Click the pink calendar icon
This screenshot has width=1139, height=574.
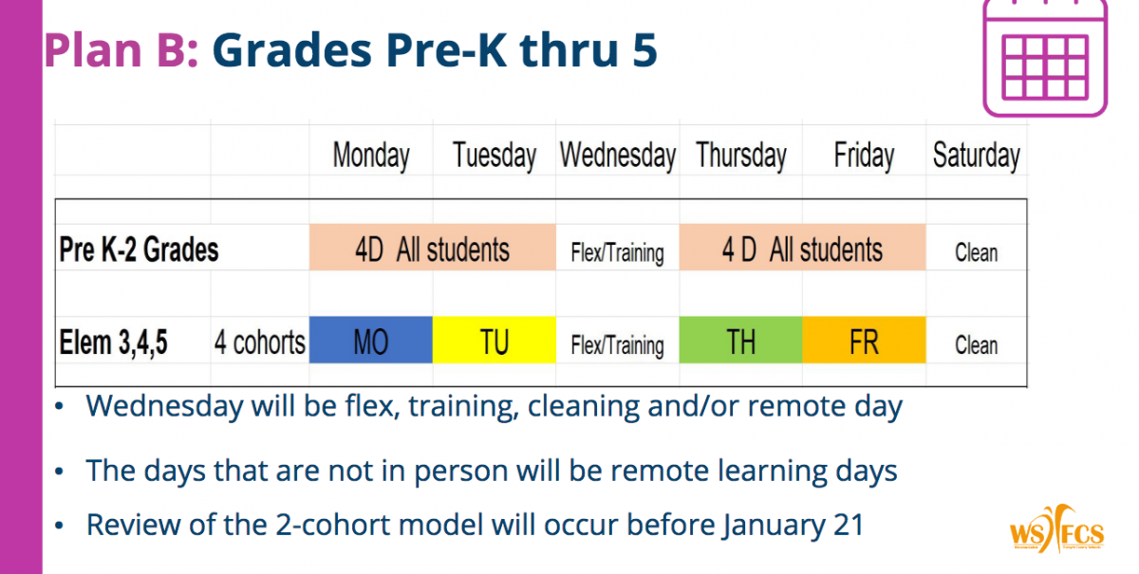(x=1044, y=59)
